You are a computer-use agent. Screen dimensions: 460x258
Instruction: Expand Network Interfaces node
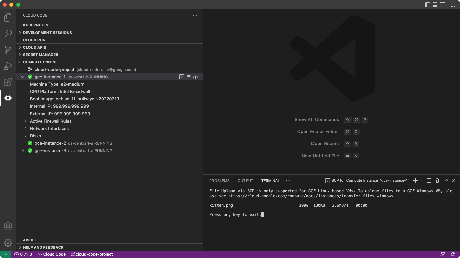(25, 129)
